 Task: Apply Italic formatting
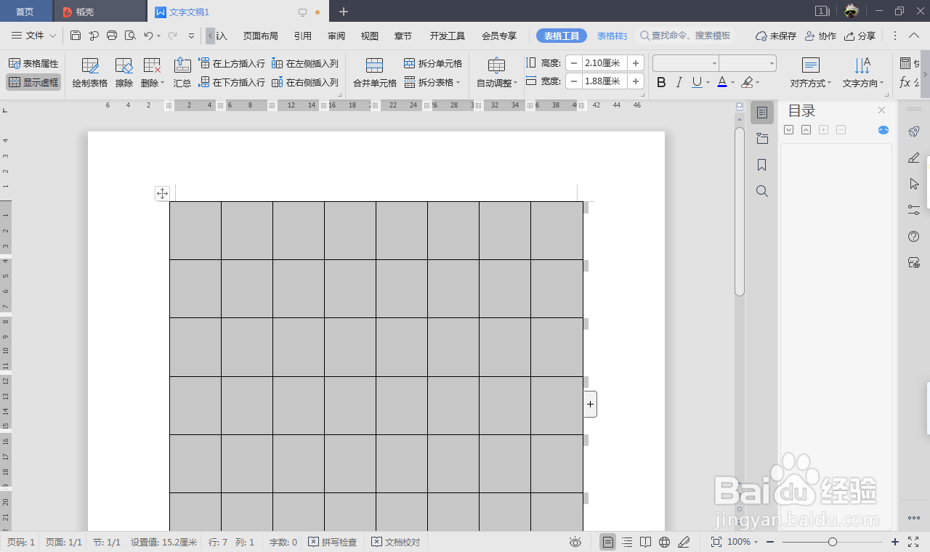pos(679,83)
